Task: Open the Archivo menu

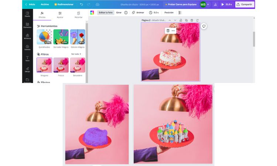Action: click(45, 4)
